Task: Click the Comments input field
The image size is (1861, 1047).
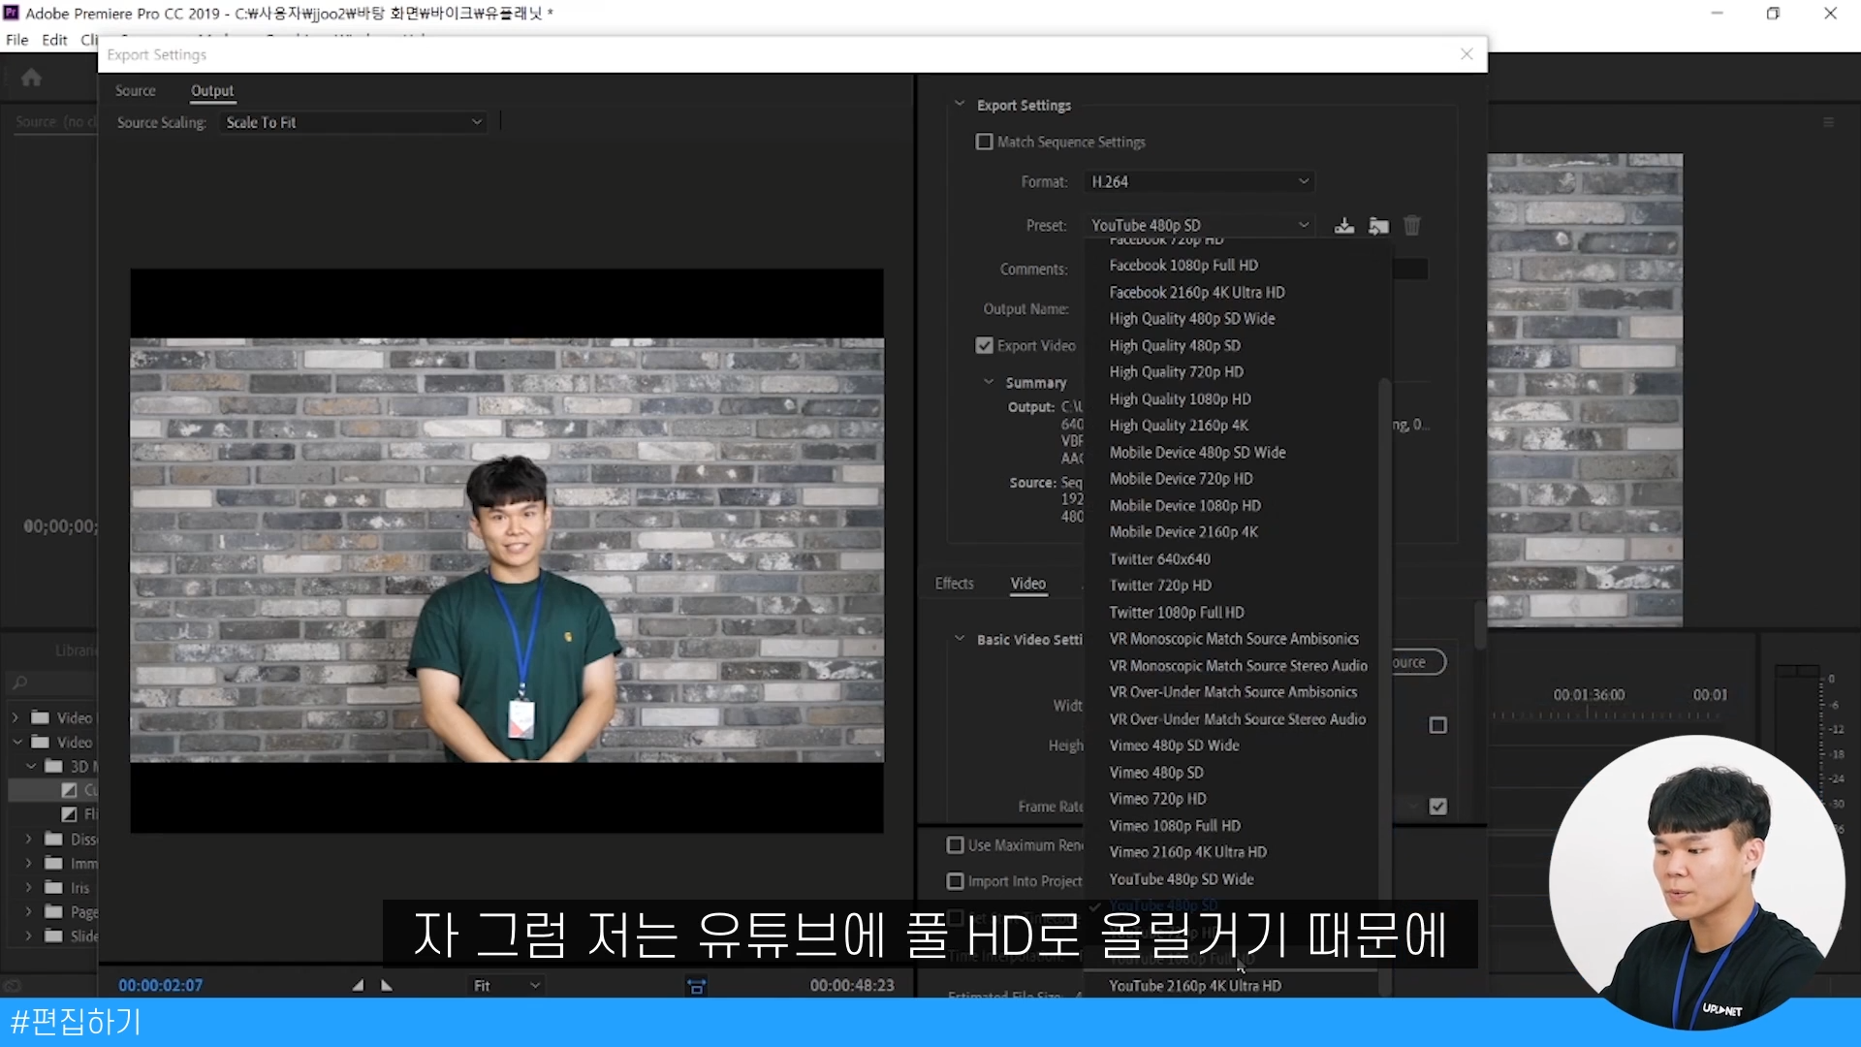Action: pos(1409,270)
